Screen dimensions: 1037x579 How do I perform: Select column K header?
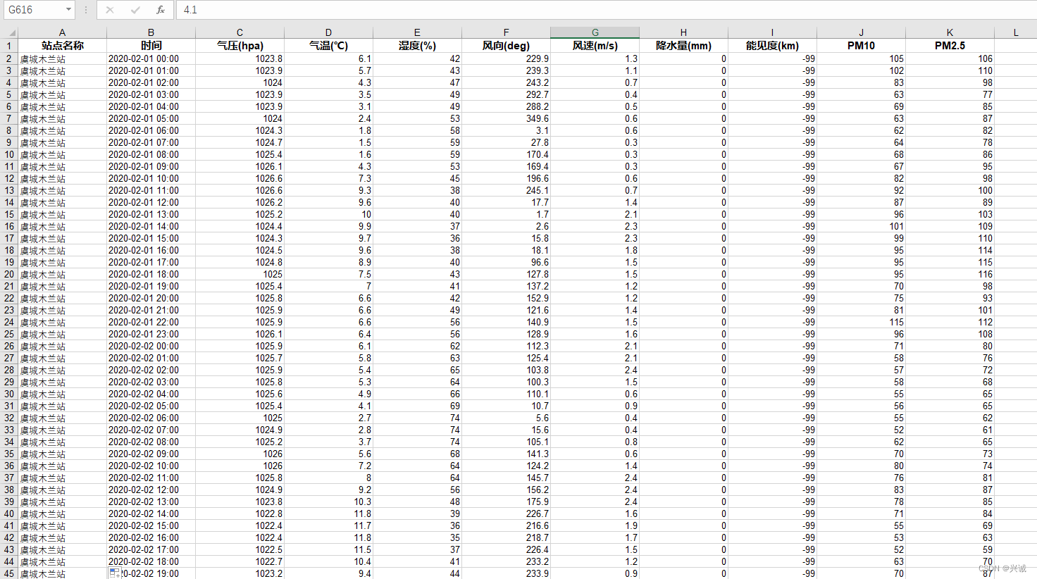pyautogui.click(x=950, y=32)
